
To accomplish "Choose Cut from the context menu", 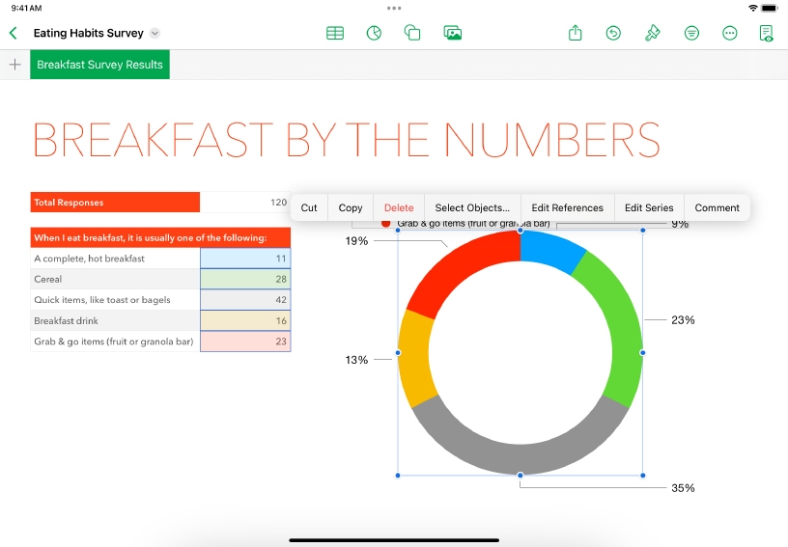I will [x=309, y=207].
